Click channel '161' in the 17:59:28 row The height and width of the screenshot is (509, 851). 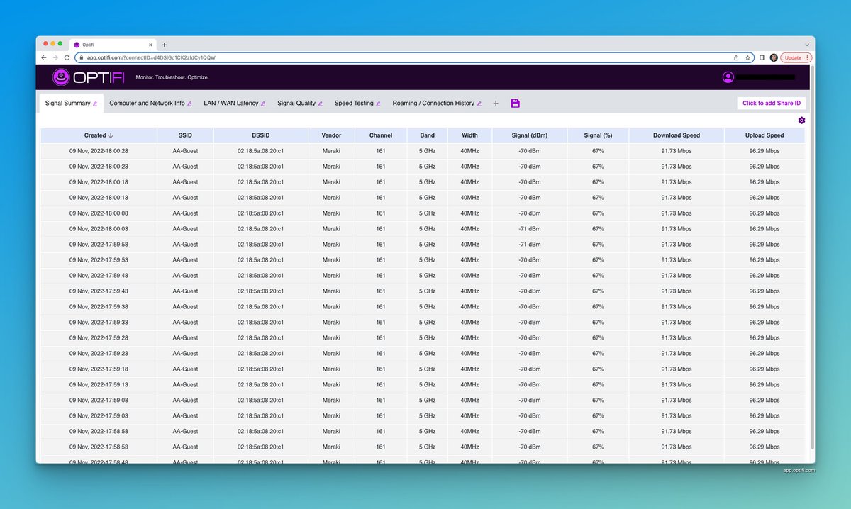381,338
